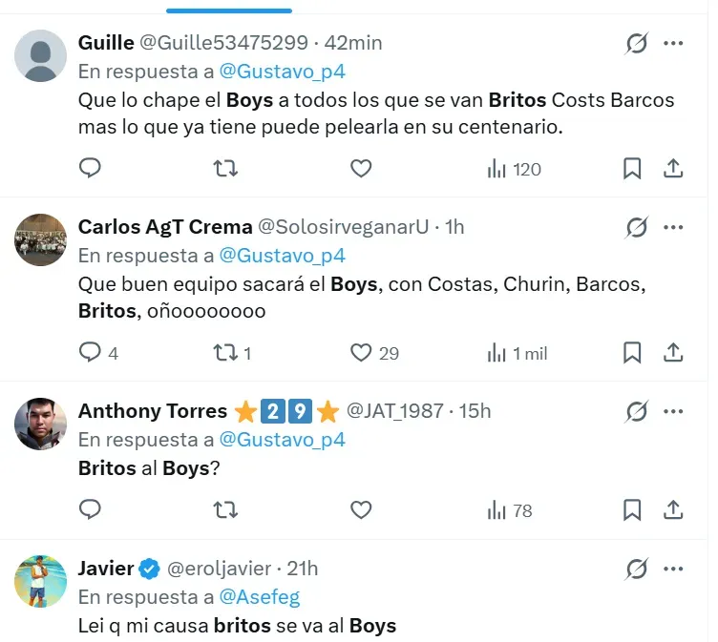Image resolution: width=718 pixels, height=642 pixels.
Task: Open more options on Guille's tweet
Action: [674, 43]
